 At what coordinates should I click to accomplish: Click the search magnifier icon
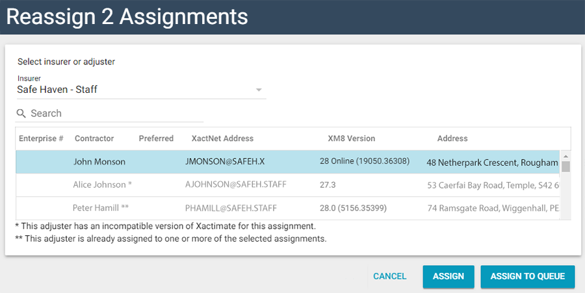pyautogui.click(x=21, y=114)
